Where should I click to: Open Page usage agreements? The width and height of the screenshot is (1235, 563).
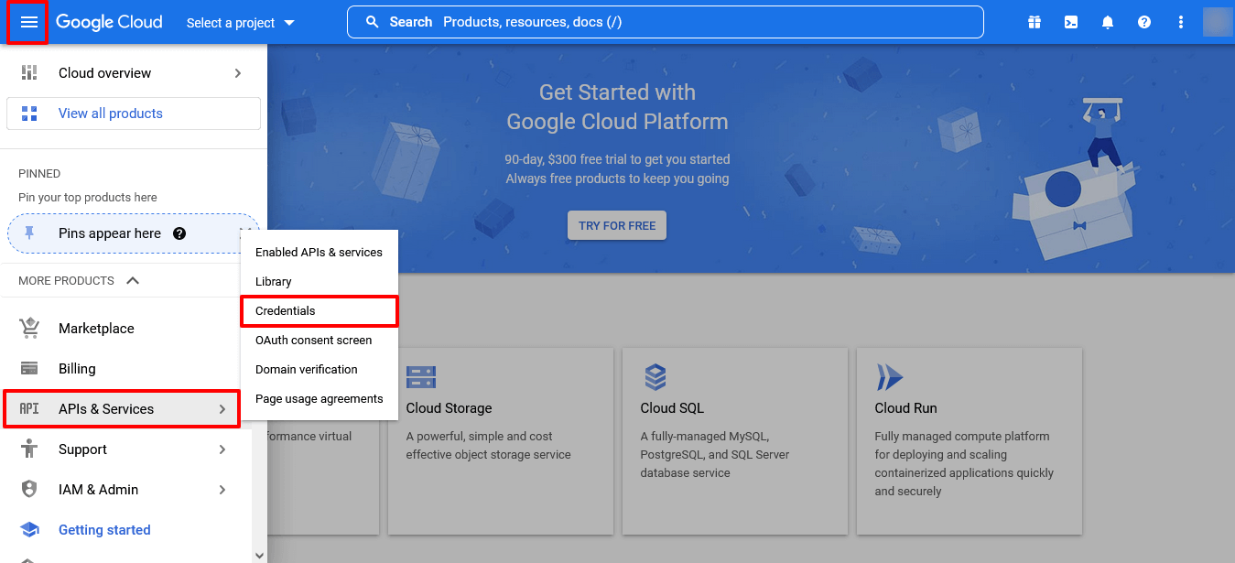(319, 398)
